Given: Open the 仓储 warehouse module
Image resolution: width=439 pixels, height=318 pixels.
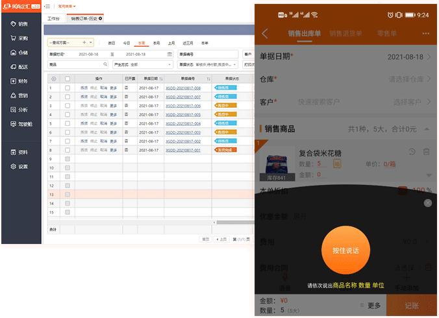Looking at the screenshot, I should click(x=19, y=53).
